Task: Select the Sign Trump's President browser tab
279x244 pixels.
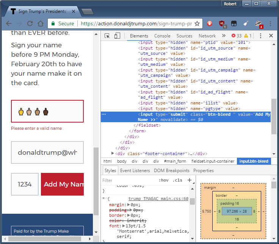Action: 42,11
